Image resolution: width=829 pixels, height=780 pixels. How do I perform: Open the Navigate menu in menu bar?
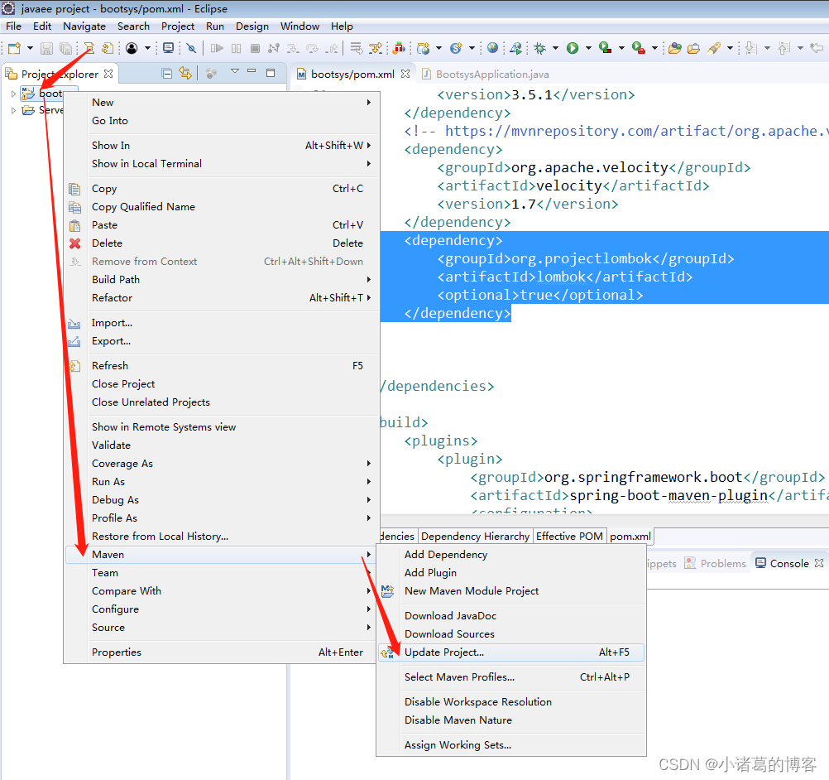(x=84, y=26)
